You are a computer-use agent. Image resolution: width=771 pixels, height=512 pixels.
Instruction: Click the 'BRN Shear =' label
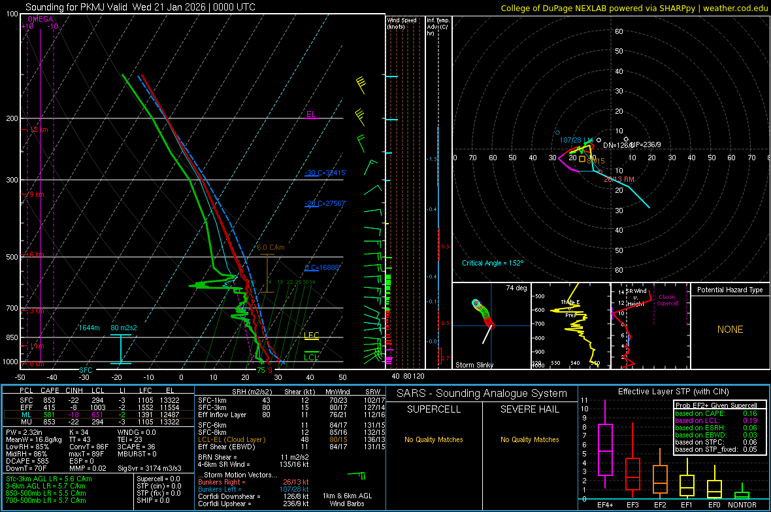(x=217, y=457)
